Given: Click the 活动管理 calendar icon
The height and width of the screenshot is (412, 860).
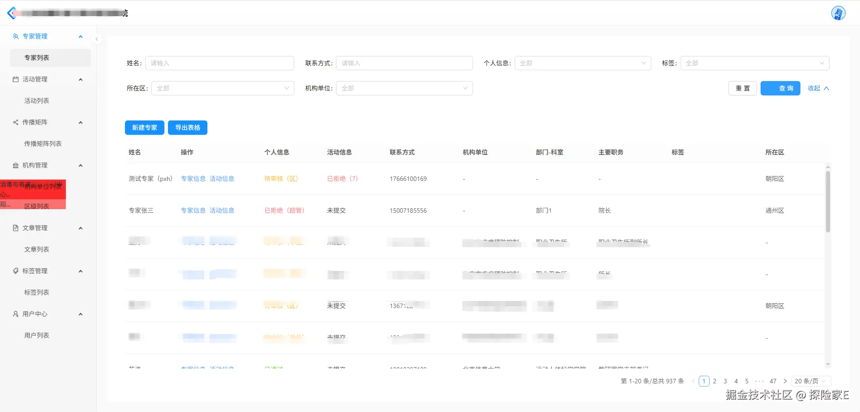Looking at the screenshot, I should [16, 79].
